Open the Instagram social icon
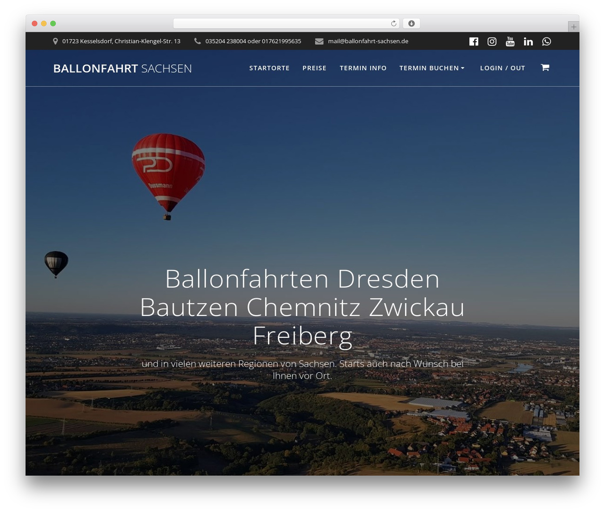Screen dimensions: 605x512 492,42
